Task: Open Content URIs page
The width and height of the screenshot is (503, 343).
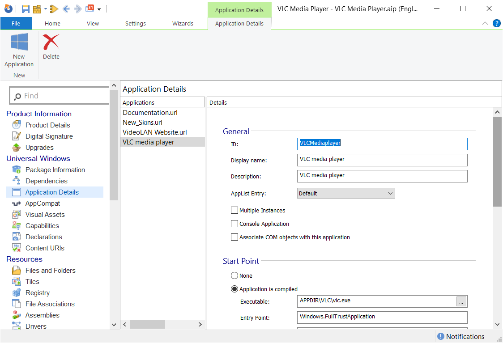Action: (45, 248)
